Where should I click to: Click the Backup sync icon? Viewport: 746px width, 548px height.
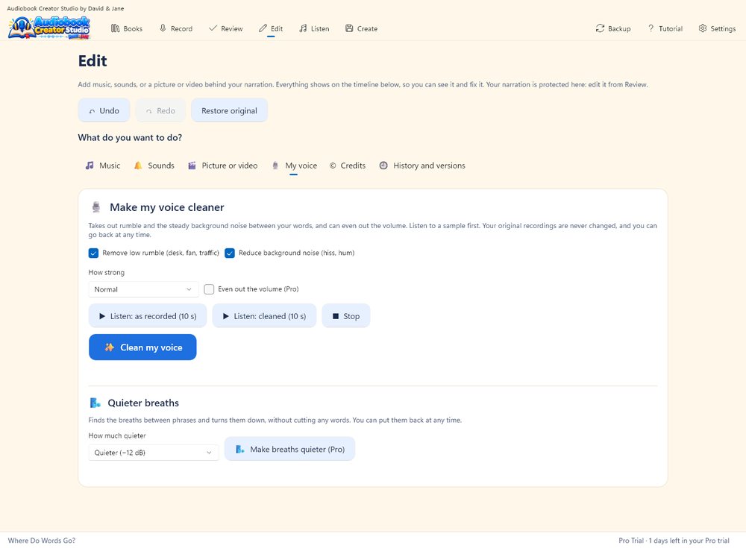tap(600, 28)
